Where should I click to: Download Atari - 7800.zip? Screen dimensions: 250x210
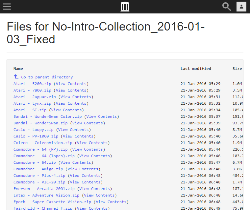tap(32, 90)
